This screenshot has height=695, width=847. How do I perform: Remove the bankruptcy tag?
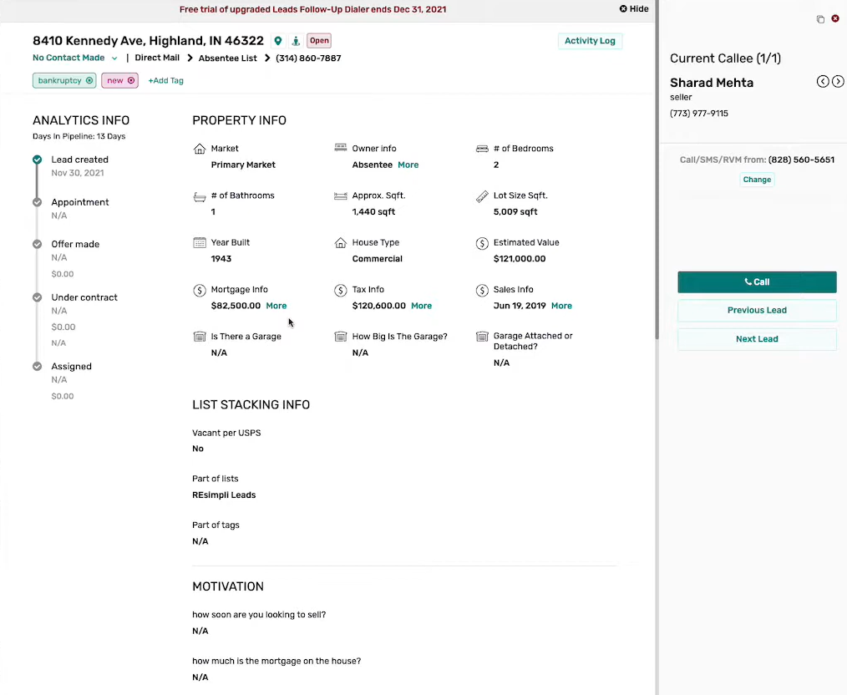click(x=89, y=81)
